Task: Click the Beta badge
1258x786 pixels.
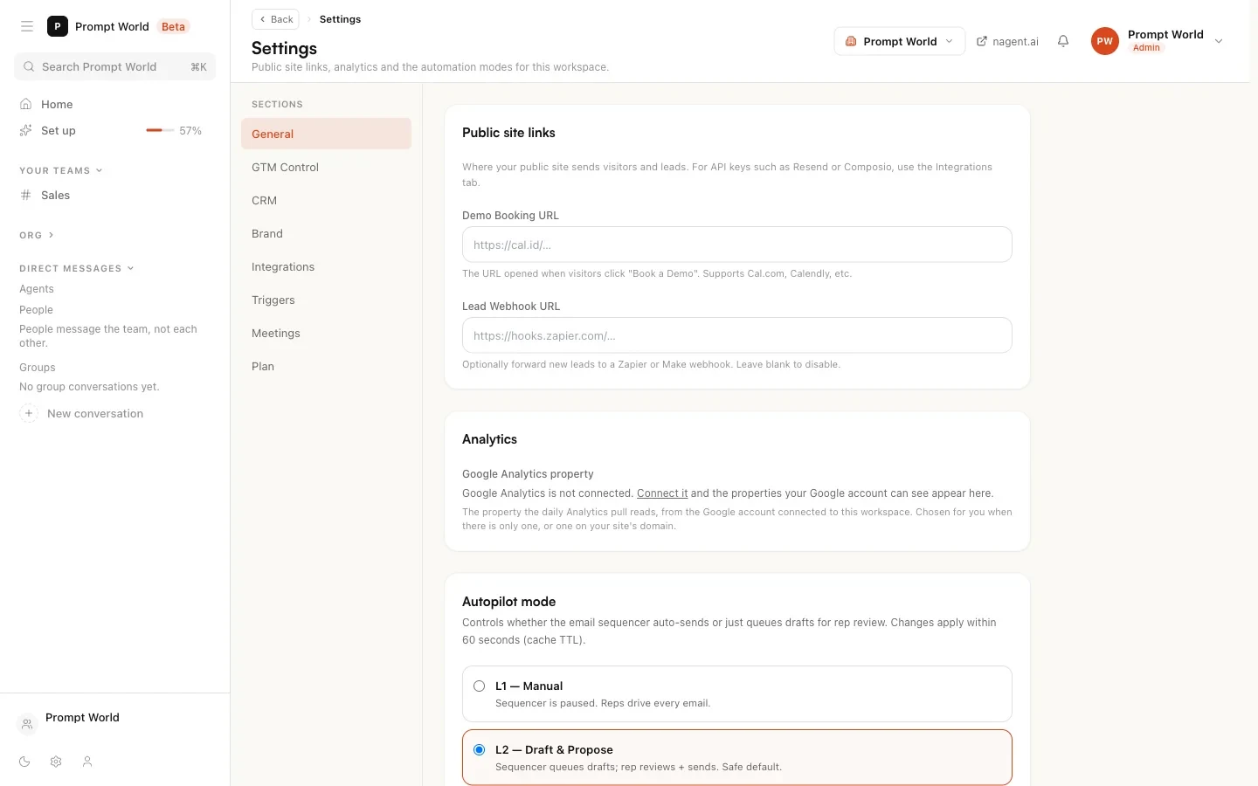Action: [173, 26]
